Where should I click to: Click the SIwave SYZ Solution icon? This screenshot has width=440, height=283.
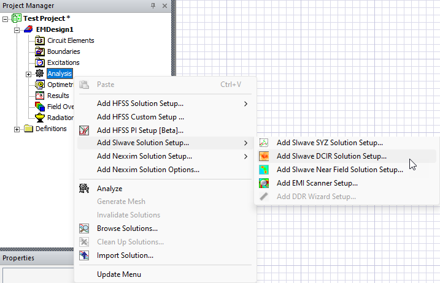[x=264, y=143]
